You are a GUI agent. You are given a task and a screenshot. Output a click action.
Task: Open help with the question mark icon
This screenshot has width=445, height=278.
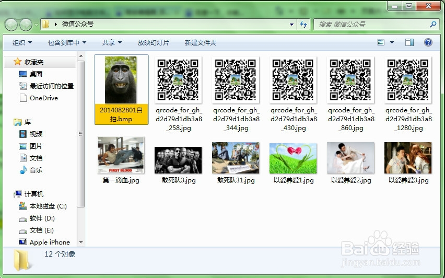[x=428, y=43]
